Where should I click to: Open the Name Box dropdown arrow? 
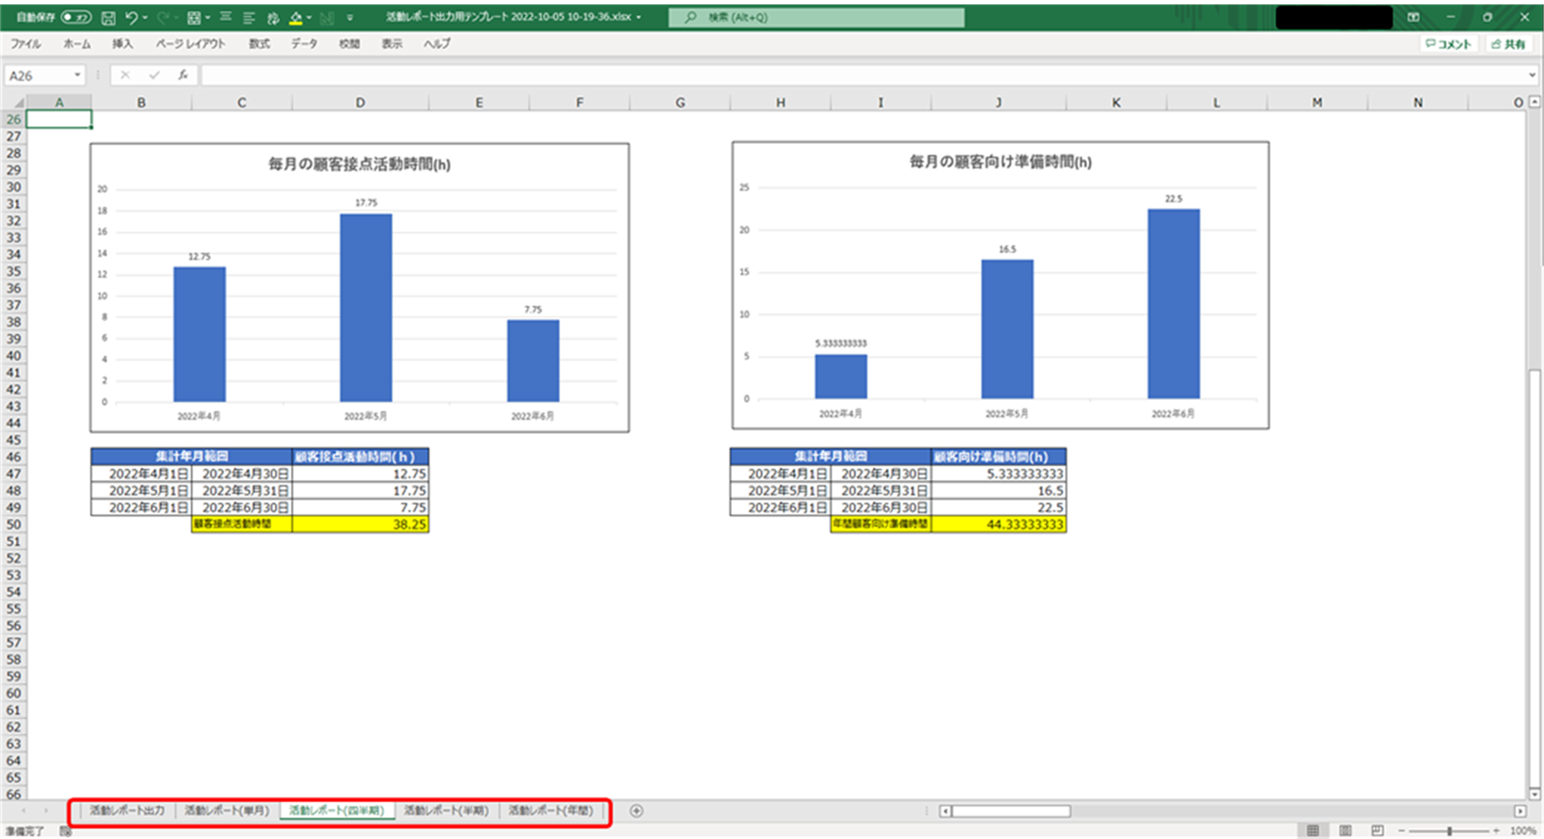pyautogui.click(x=77, y=75)
